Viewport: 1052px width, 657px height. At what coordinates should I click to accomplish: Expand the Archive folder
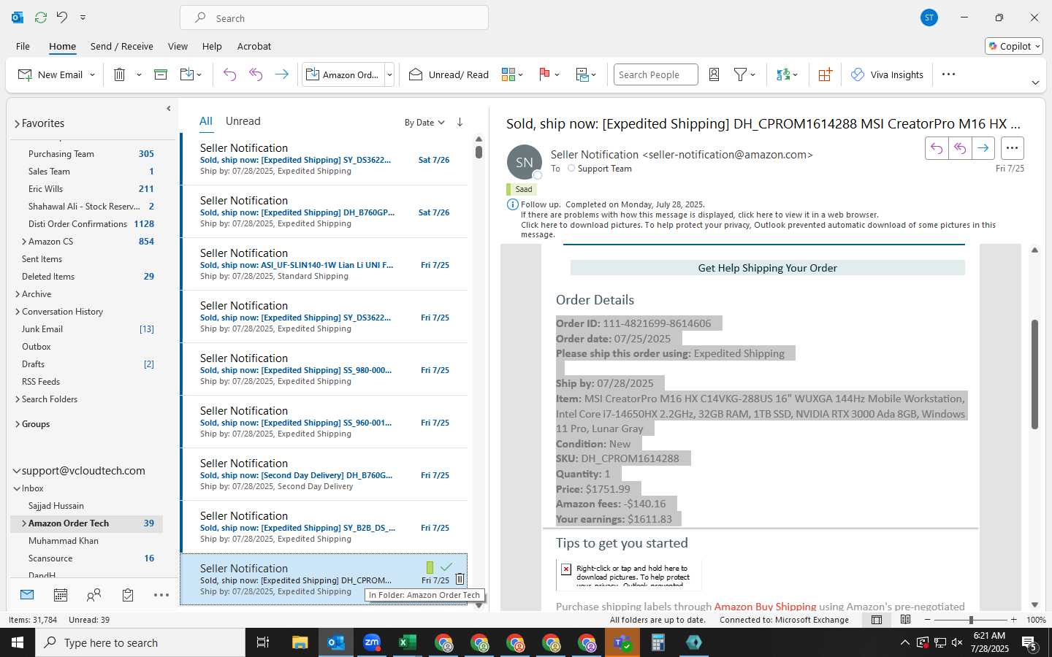[x=18, y=294]
